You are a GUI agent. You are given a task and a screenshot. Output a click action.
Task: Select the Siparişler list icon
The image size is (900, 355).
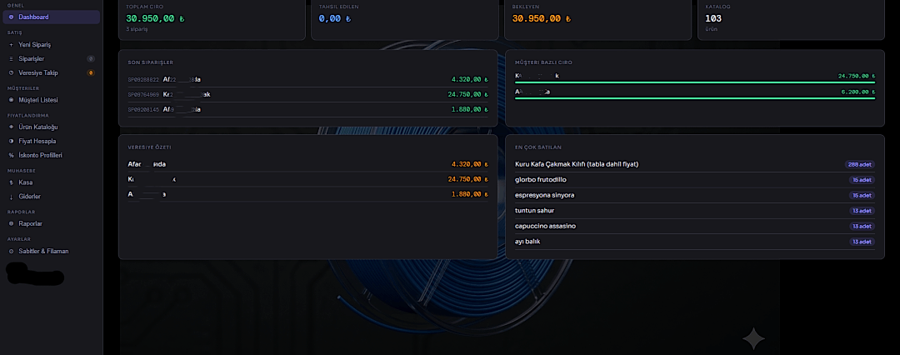[x=11, y=58]
